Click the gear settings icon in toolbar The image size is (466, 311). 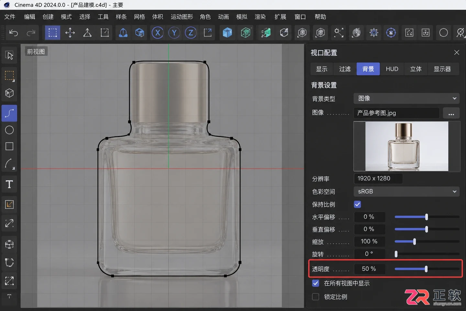(x=374, y=33)
